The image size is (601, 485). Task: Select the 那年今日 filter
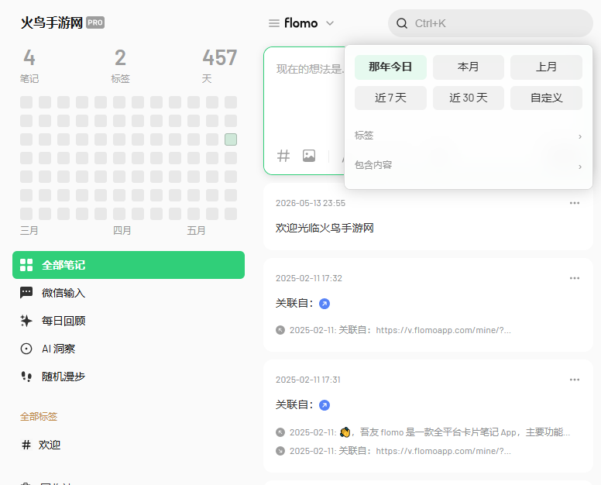click(390, 67)
